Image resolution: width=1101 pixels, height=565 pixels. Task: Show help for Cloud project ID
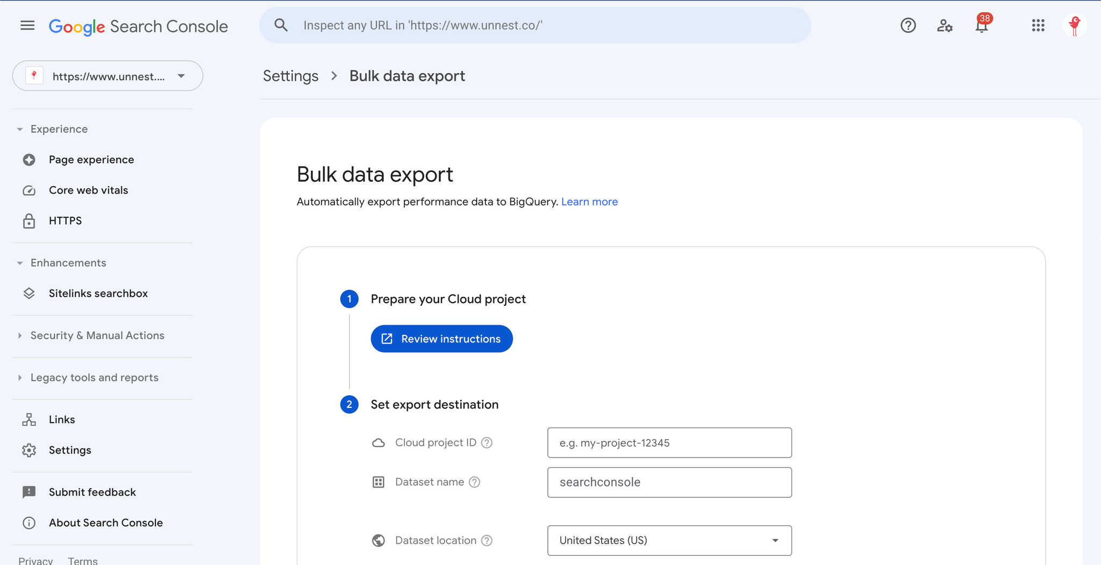point(487,442)
